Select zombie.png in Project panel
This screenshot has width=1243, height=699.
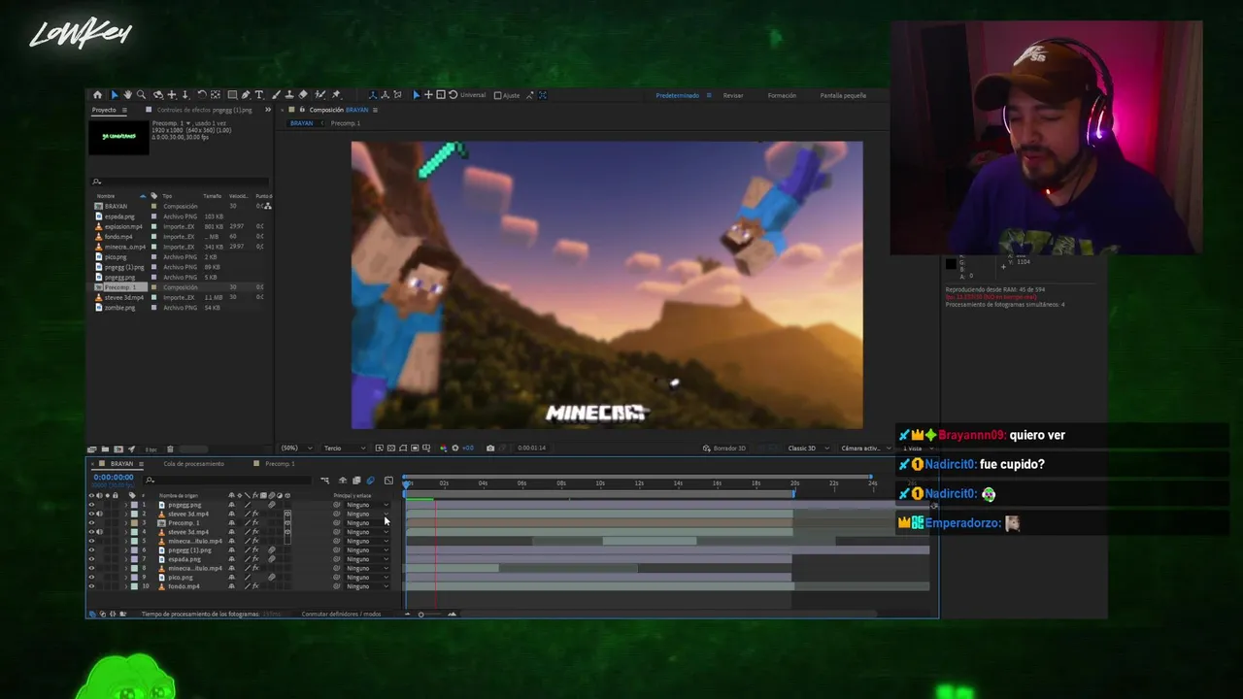pos(120,308)
